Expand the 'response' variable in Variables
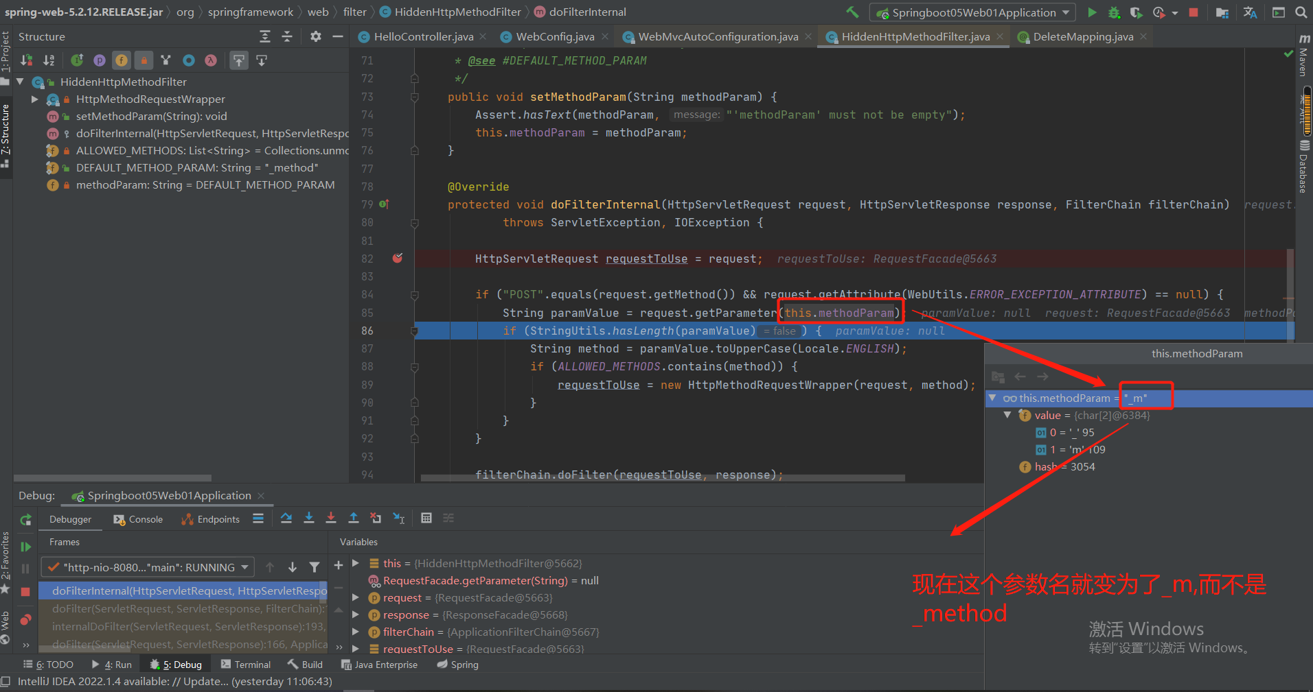Image resolution: width=1313 pixels, height=692 pixels. pos(356,615)
